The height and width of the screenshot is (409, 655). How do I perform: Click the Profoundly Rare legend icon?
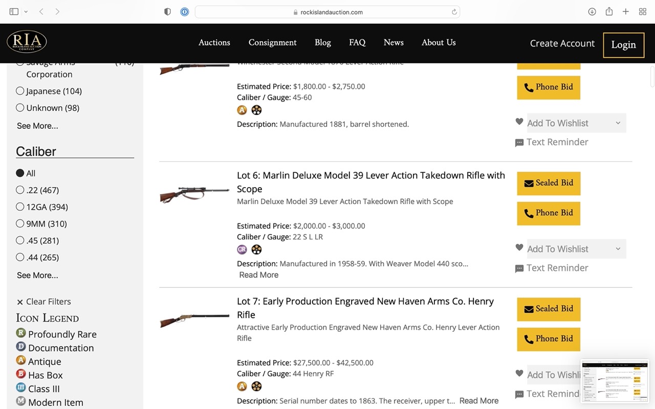(x=21, y=333)
